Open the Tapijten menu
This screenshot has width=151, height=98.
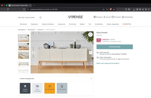click(x=82, y=24)
